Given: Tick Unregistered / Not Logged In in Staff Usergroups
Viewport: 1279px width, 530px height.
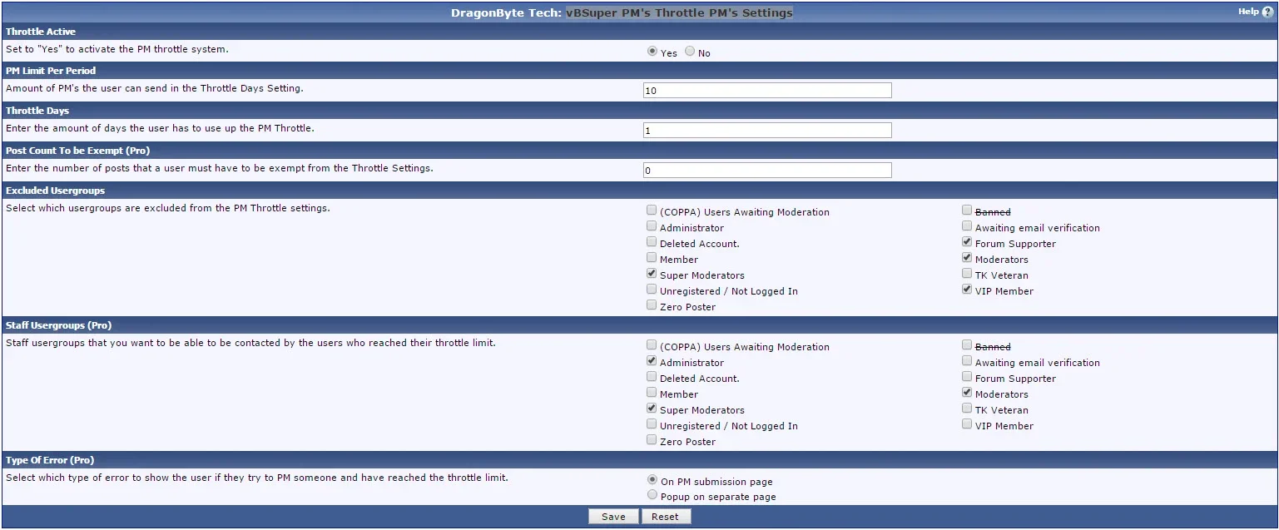Looking at the screenshot, I should click(x=652, y=424).
